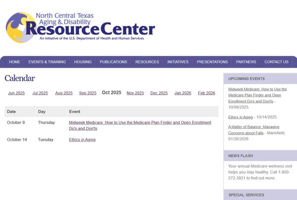The image size is (297, 200).
Task: Switch calendar to Jan 2026
Action: point(183,93)
